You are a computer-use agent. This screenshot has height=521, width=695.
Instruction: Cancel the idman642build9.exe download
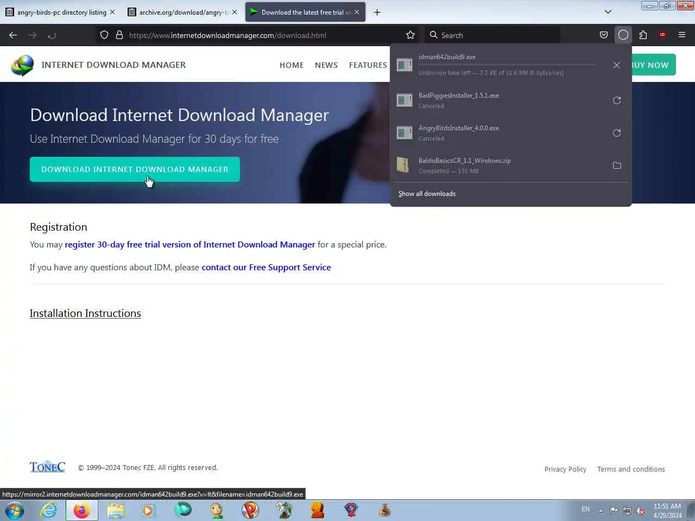[617, 65]
